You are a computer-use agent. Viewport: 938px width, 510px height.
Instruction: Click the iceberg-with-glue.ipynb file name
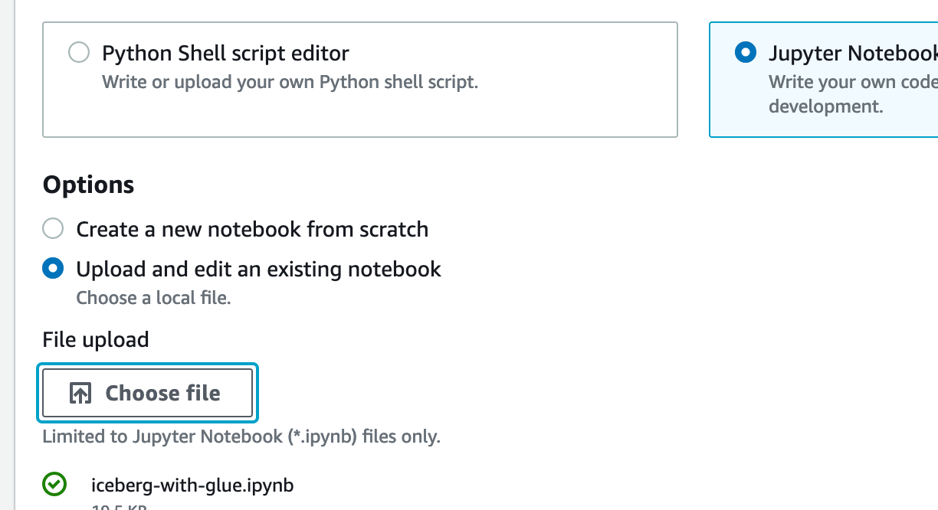pos(192,485)
